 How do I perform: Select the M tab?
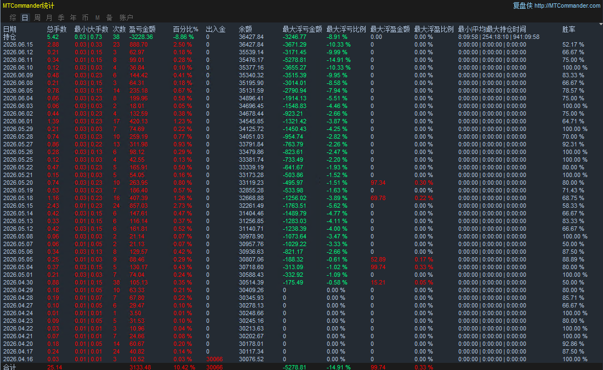point(97,18)
